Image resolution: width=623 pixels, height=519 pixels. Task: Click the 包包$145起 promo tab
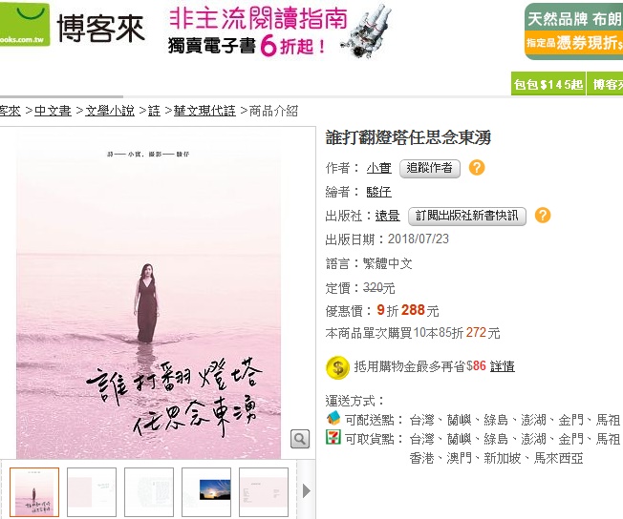pos(548,84)
